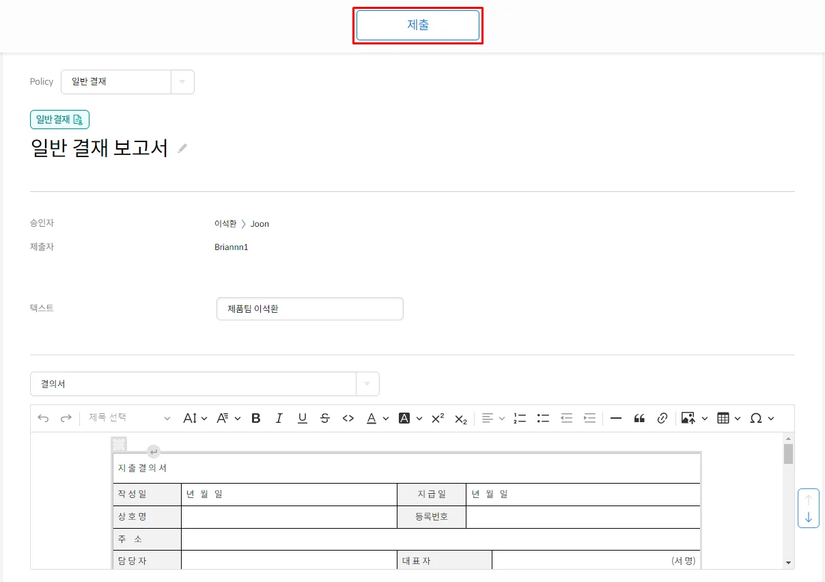Click the 지급일 label cell
This screenshot has height=582, width=825.
432,495
